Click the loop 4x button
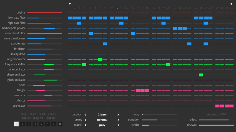236x132 pixels. coord(38,118)
